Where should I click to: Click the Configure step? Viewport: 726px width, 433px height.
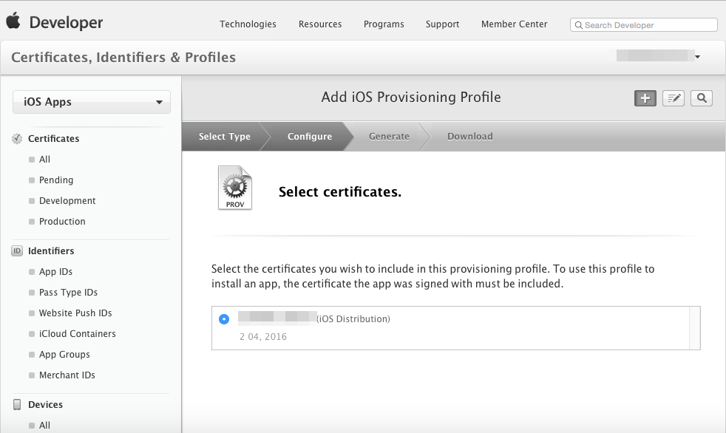point(310,137)
